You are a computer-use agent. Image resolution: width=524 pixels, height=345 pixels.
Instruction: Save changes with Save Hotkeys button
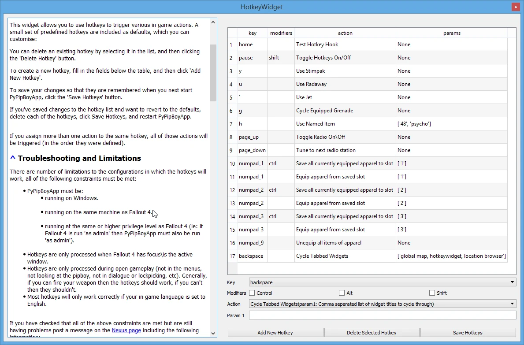(x=468, y=333)
